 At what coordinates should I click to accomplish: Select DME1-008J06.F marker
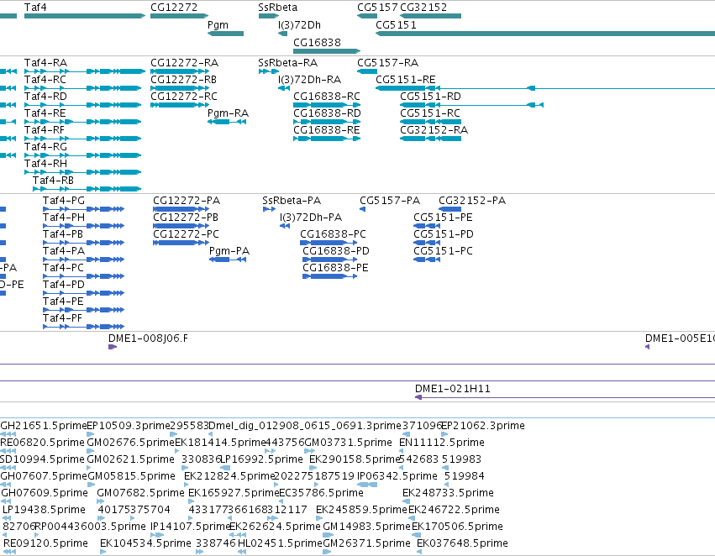113,347
